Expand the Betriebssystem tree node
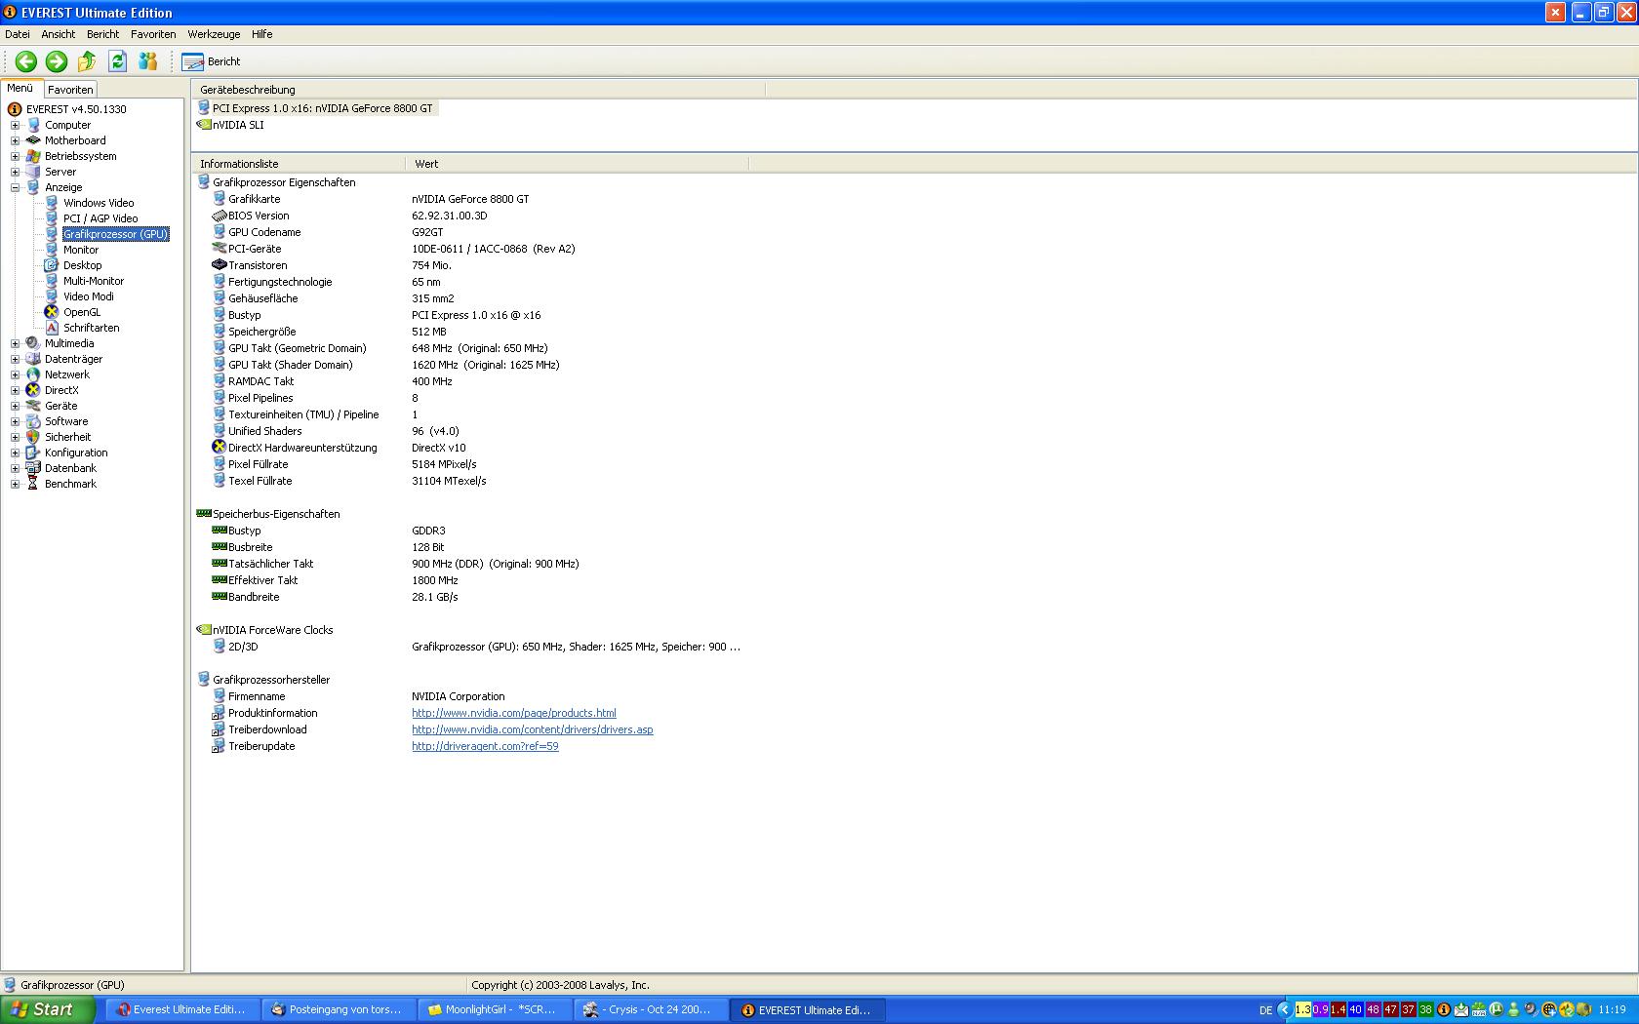 15,156
